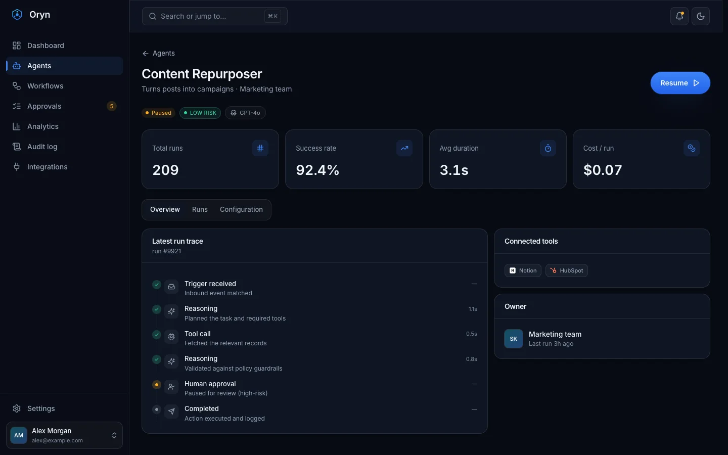Click the Paused status badge

[158, 113]
